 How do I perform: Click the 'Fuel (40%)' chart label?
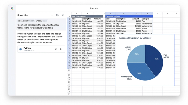point(166,56)
